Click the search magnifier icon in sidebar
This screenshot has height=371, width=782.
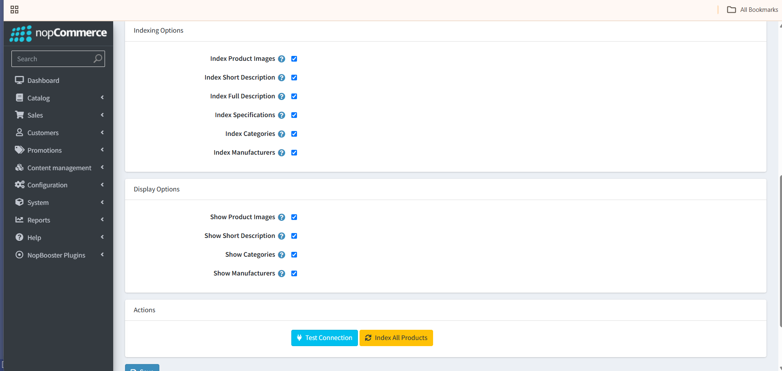coord(98,59)
